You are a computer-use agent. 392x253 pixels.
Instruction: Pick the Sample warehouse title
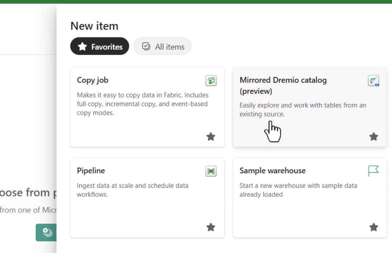tap(272, 171)
